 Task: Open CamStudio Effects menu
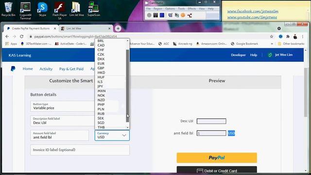pyautogui.click(x=192, y=9)
